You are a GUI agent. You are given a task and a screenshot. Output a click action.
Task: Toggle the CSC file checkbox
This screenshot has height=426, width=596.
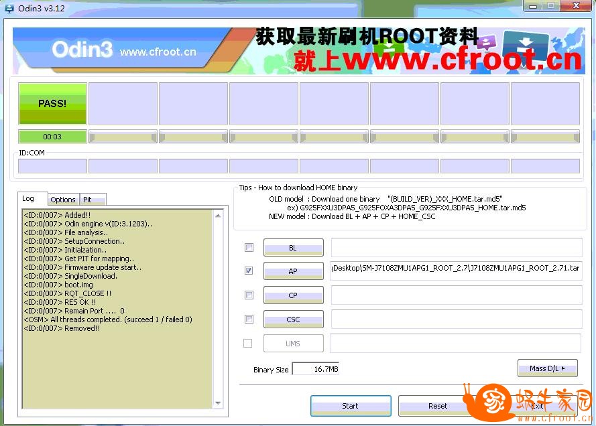click(x=249, y=319)
